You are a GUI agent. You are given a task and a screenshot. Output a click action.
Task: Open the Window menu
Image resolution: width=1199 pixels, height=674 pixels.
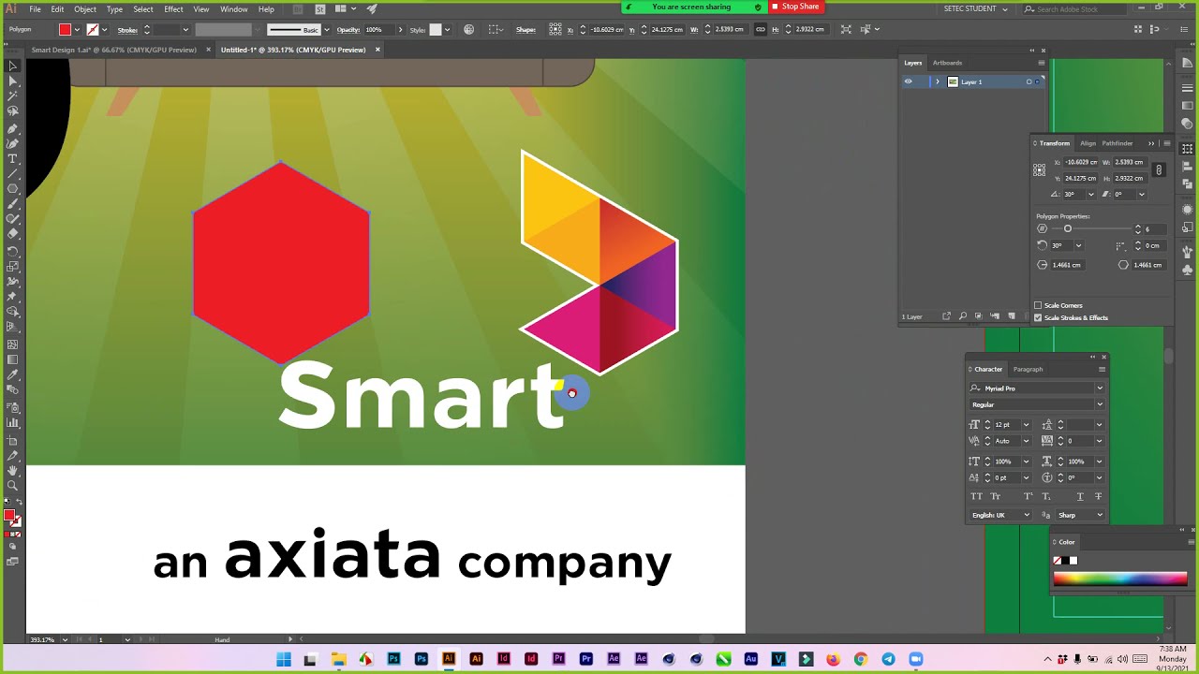233,9
